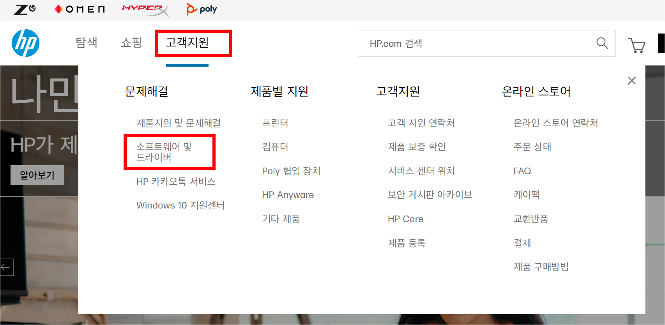
Task: Open the HyperX brand logo
Action: pyautogui.click(x=145, y=11)
